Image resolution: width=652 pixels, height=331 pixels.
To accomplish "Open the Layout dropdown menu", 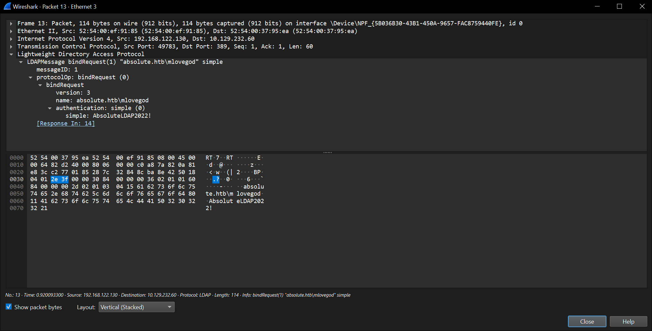I will pyautogui.click(x=136, y=307).
